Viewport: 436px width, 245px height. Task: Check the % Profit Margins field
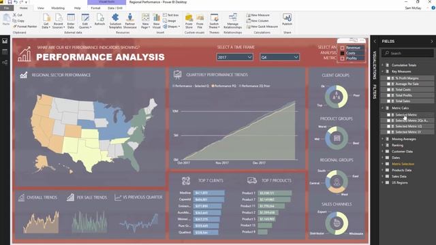click(x=388, y=78)
